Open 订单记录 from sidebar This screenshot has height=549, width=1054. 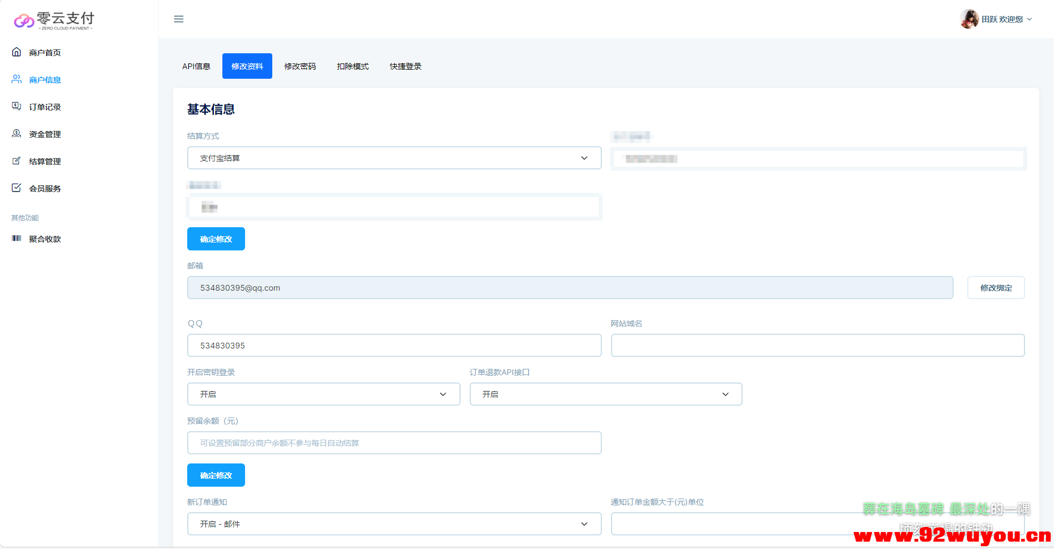point(45,107)
